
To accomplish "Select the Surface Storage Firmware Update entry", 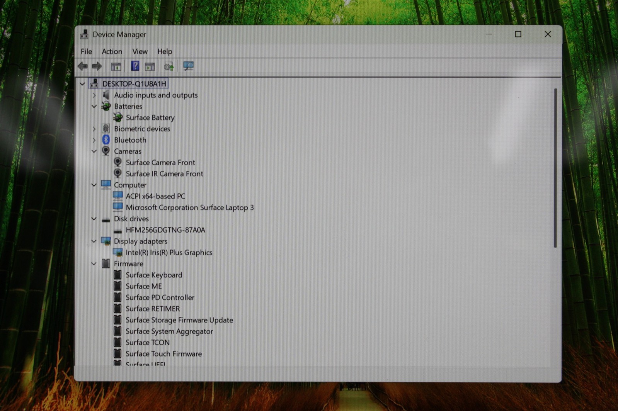I will [x=179, y=320].
